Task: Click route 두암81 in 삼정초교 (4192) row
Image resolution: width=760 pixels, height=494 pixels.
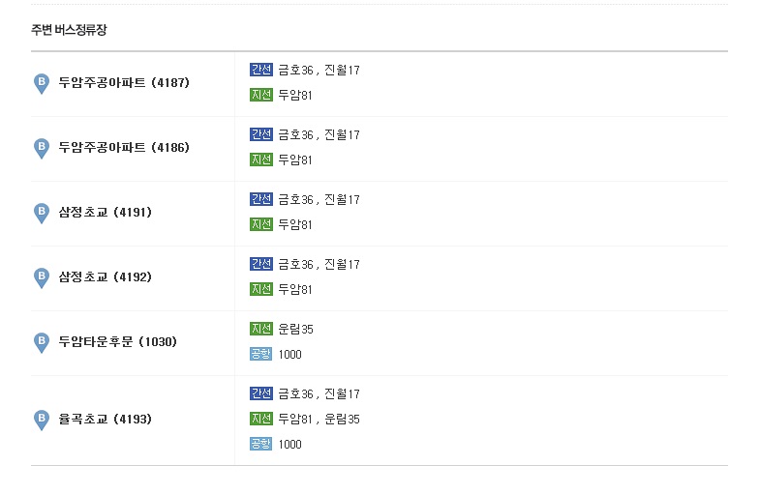Action: [294, 289]
